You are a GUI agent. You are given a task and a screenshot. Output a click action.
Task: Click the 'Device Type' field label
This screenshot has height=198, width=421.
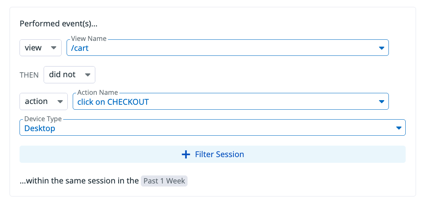pos(43,118)
